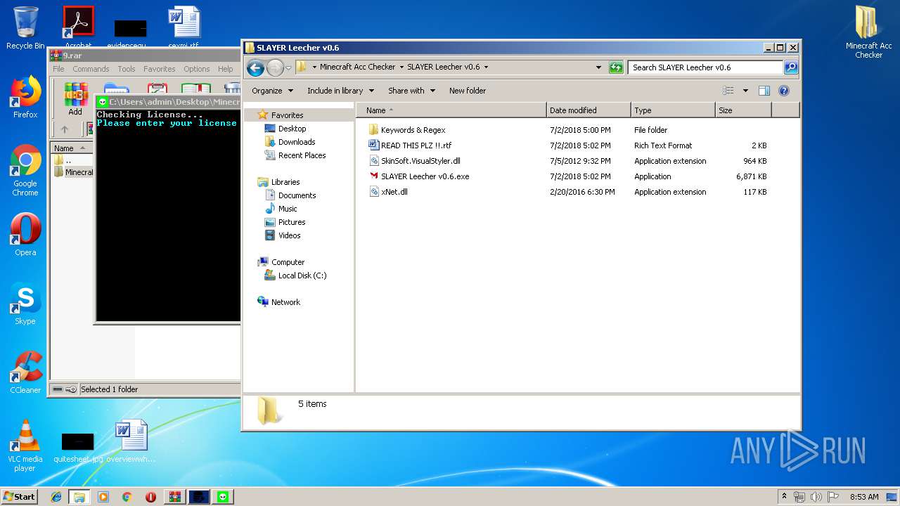Open the Recycle Bin desktop icon
The height and width of the screenshot is (506, 900).
click(x=25, y=28)
